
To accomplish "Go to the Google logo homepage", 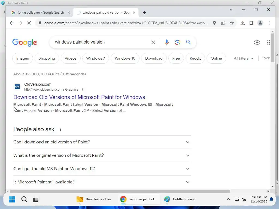I will click(25, 42).
